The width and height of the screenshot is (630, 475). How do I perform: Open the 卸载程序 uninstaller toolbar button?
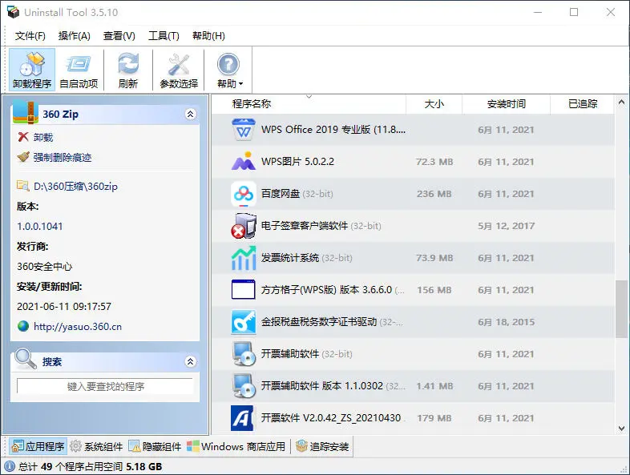coord(32,70)
